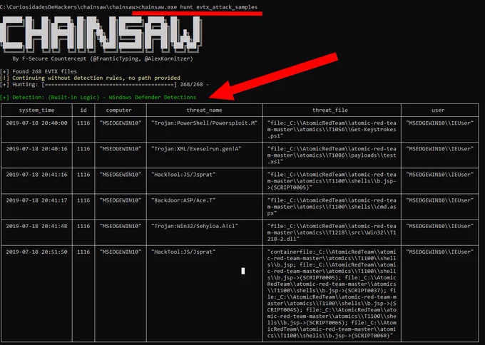
Task: Click the 'By F-Secure Countercept' credit line
Action: (x=103, y=58)
